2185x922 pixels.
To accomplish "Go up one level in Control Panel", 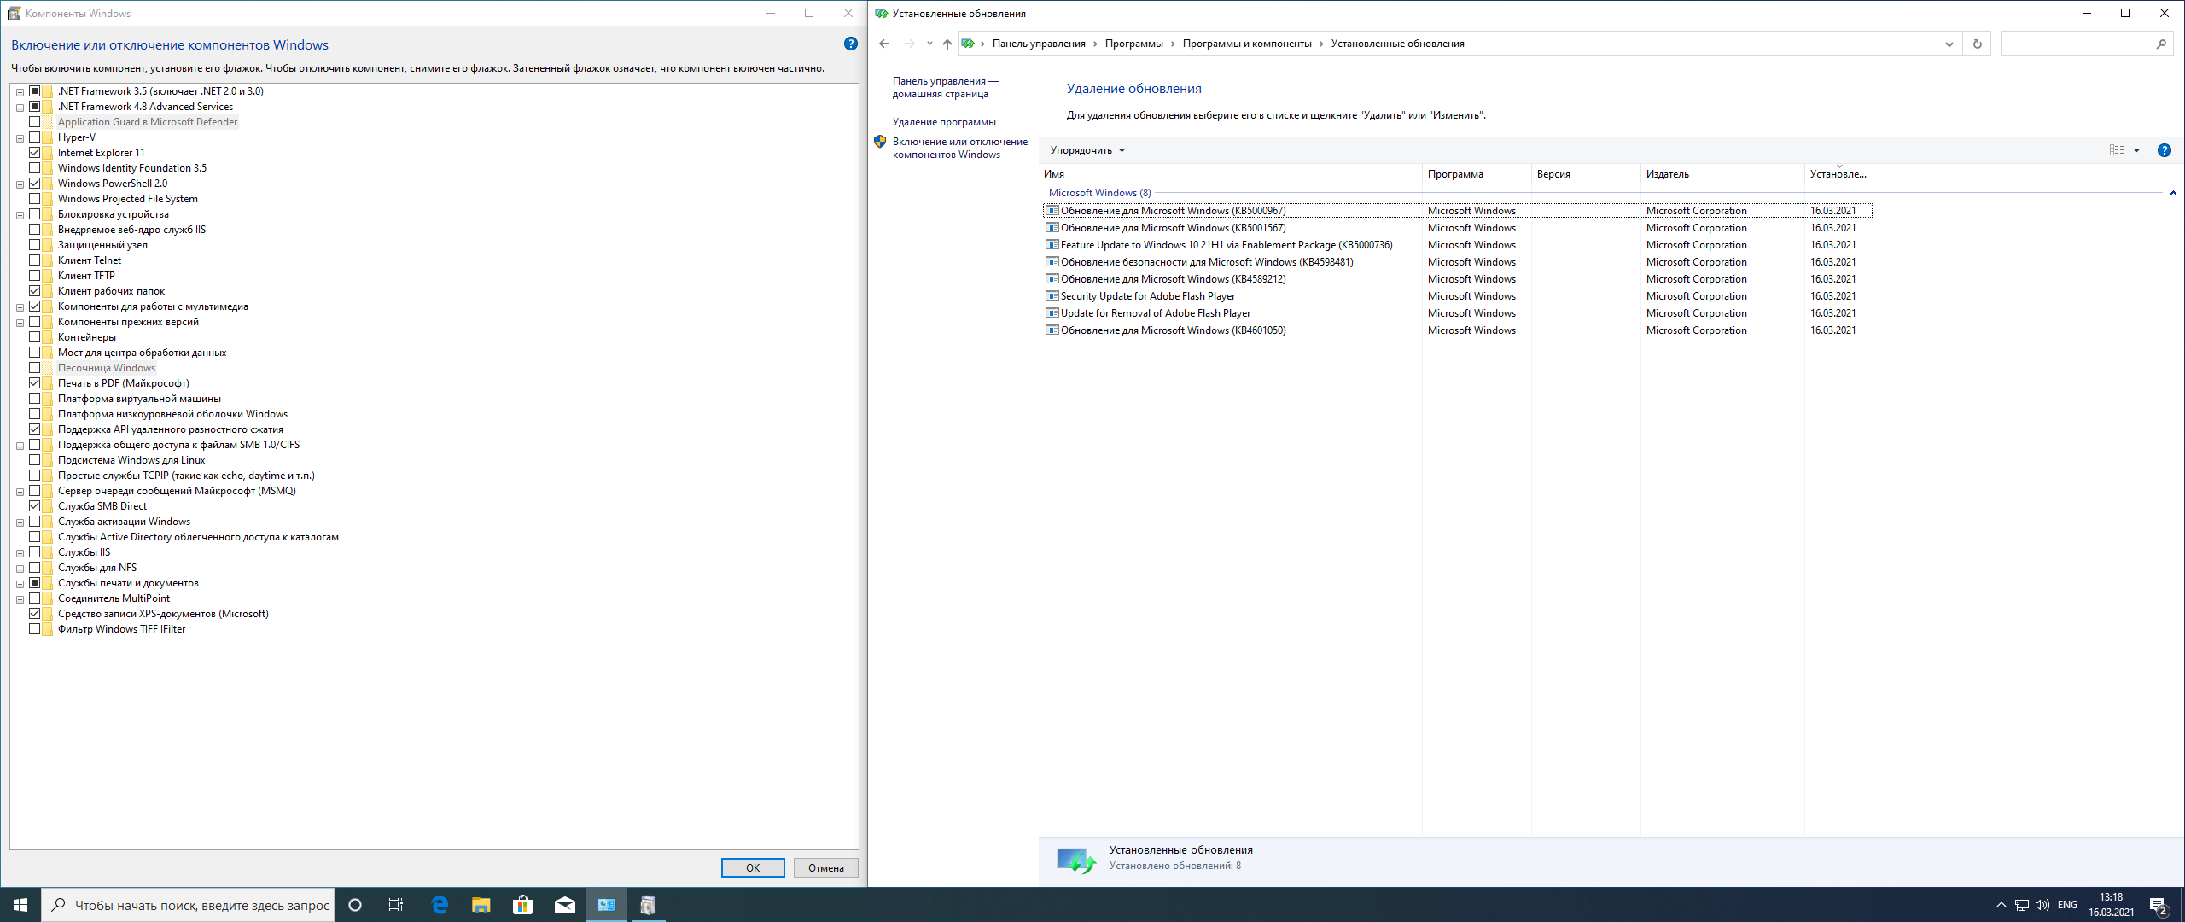I will [x=947, y=44].
